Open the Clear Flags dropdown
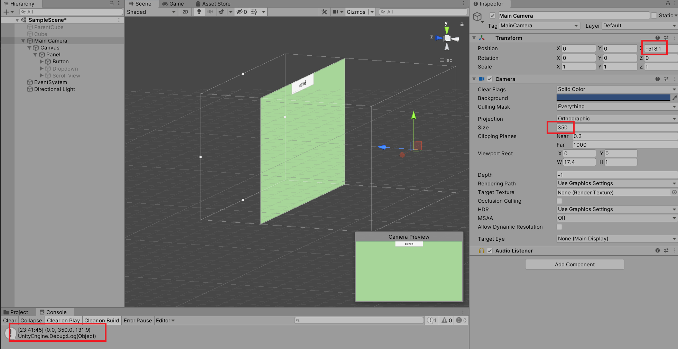678x349 pixels. tap(616, 89)
